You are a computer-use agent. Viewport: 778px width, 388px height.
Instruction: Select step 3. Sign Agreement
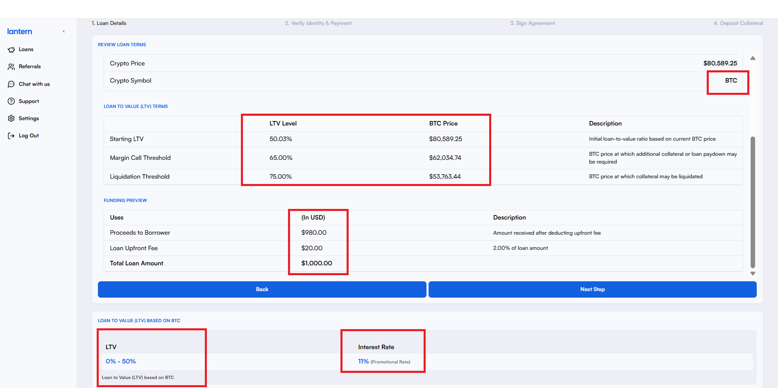click(x=533, y=23)
